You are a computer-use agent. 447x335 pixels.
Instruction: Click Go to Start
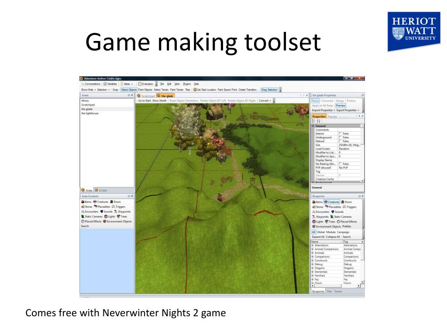pos(144,101)
